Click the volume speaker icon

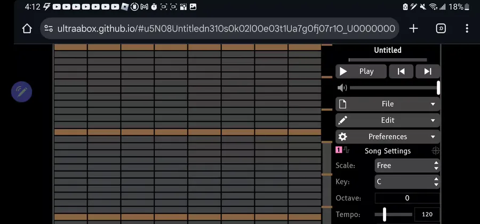342,88
